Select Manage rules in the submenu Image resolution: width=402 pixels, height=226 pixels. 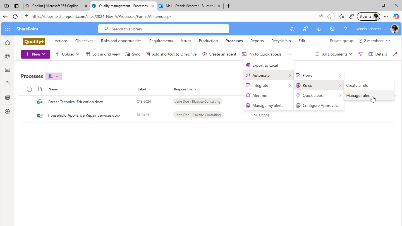[x=369, y=95]
